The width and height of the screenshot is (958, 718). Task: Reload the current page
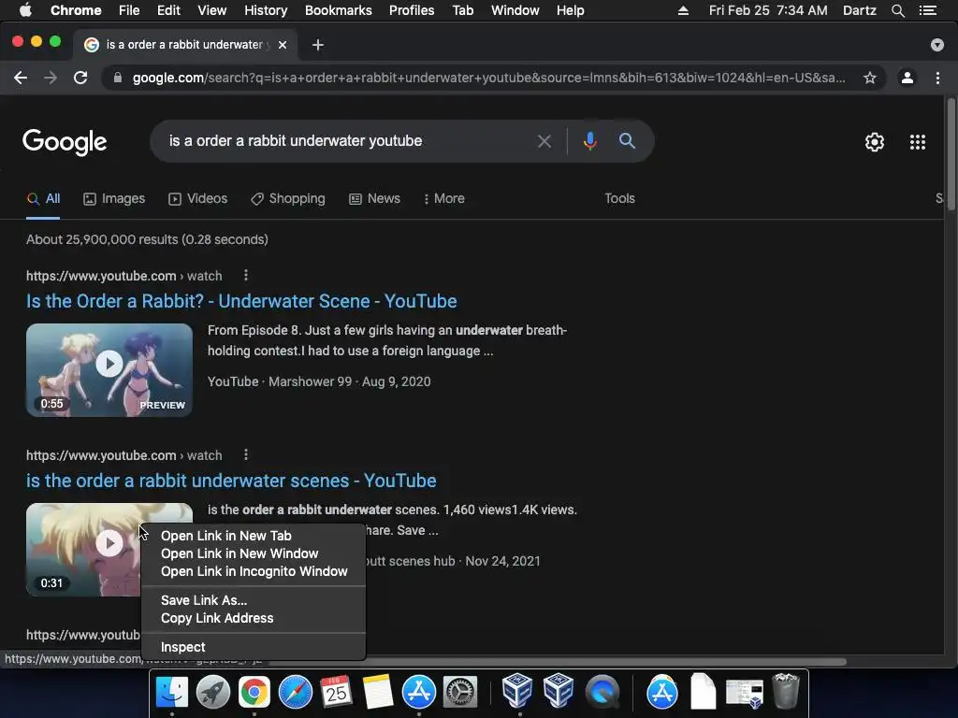(x=80, y=78)
